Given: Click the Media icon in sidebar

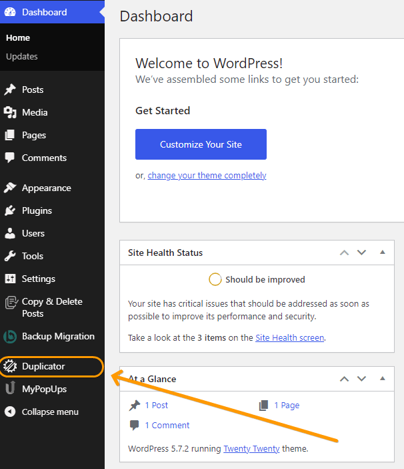Looking at the screenshot, I should (10, 112).
